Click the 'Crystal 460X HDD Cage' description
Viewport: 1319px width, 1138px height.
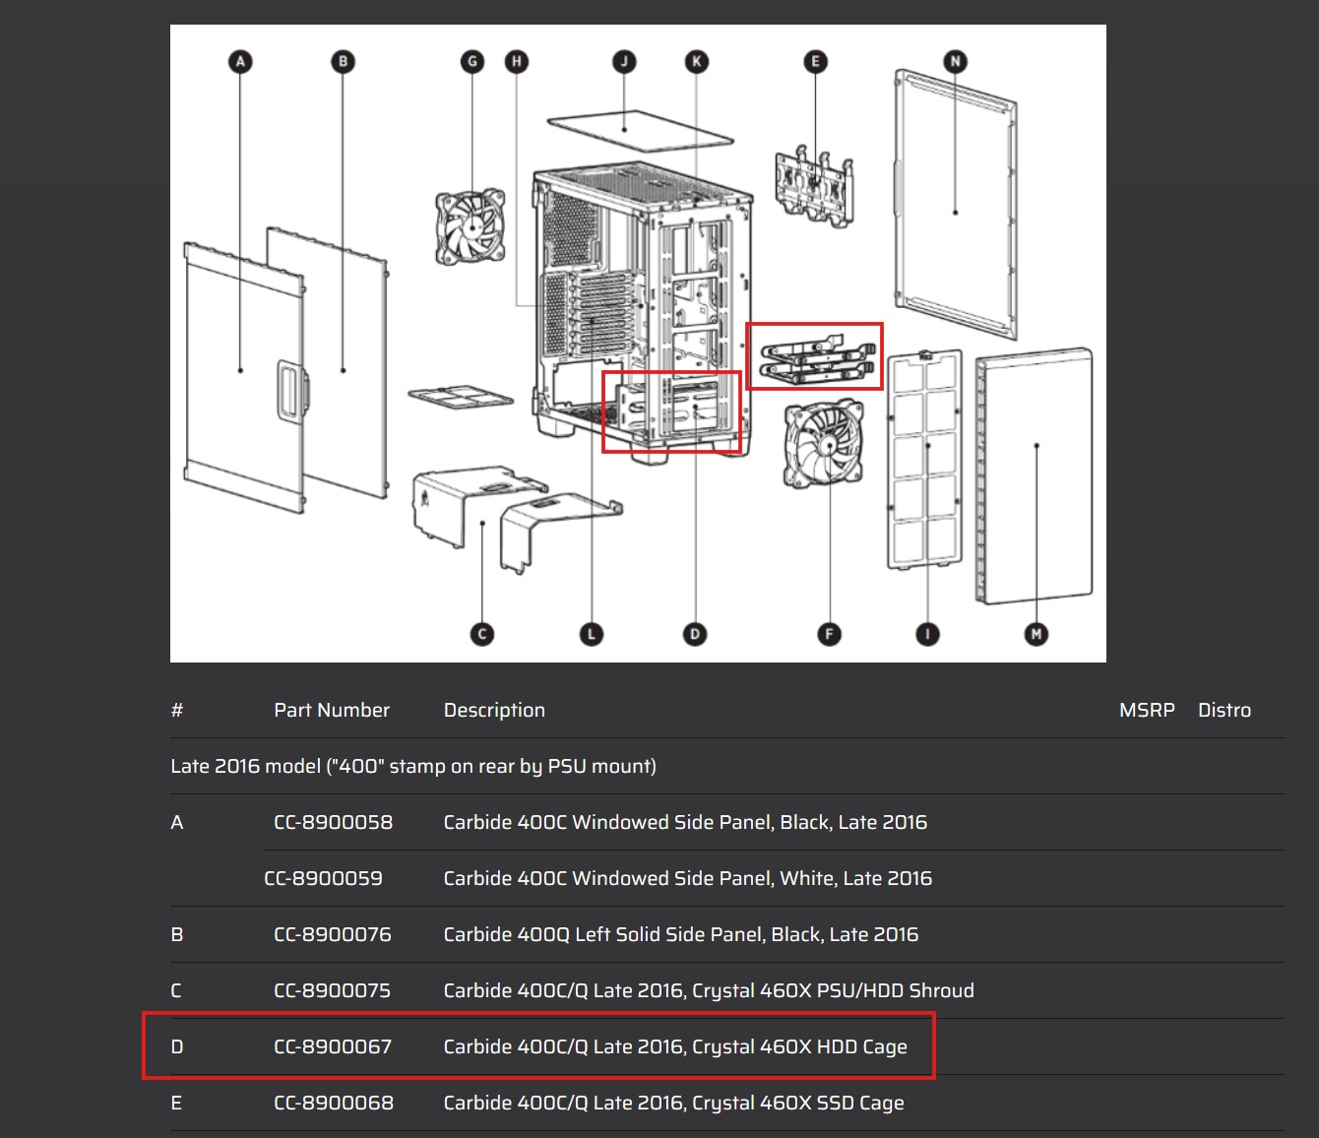pyautogui.click(x=675, y=1046)
